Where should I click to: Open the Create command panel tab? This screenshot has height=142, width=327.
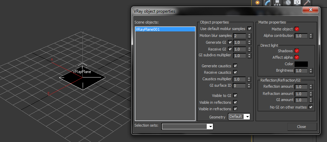[258, 3]
